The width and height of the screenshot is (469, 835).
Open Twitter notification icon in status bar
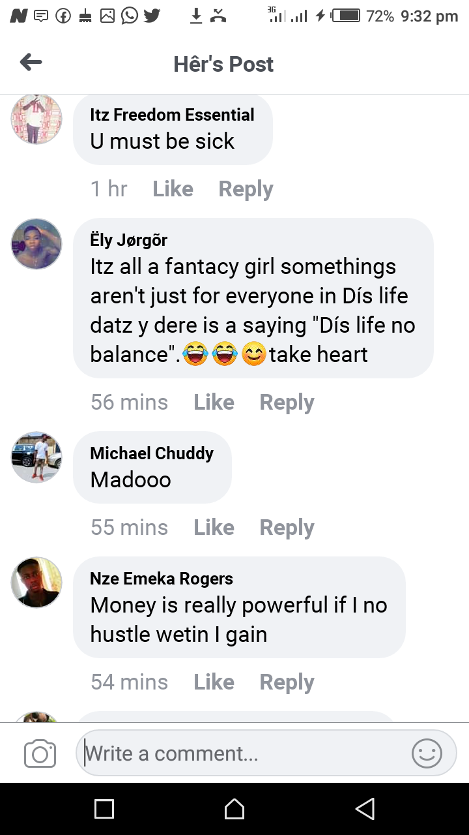pyautogui.click(x=151, y=16)
